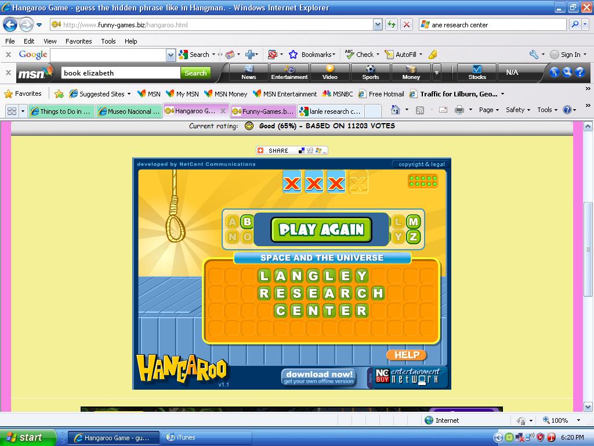Click the Refresh page icon

tap(392, 25)
